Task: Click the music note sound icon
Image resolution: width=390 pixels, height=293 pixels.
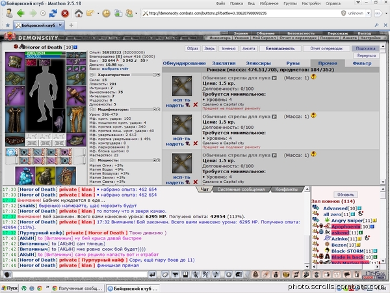Action: (216, 275)
